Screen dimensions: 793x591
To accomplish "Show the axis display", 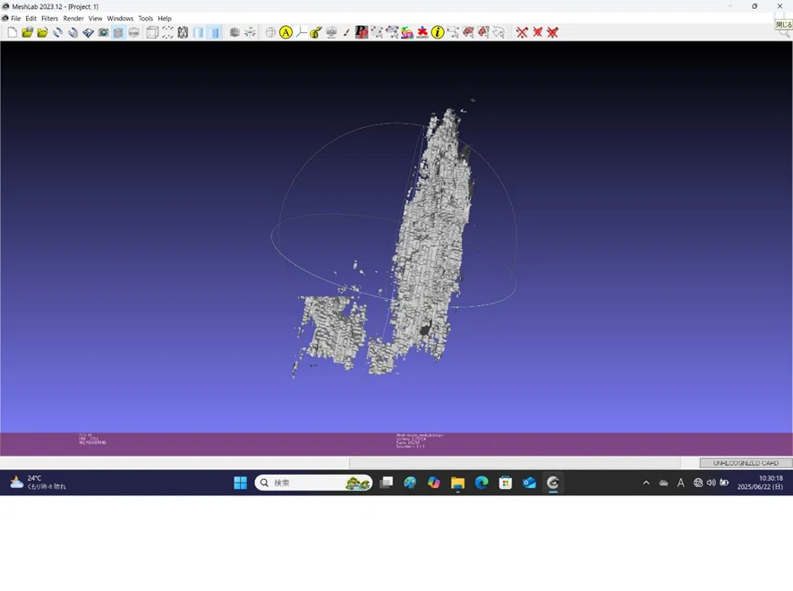I will (x=250, y=32).
